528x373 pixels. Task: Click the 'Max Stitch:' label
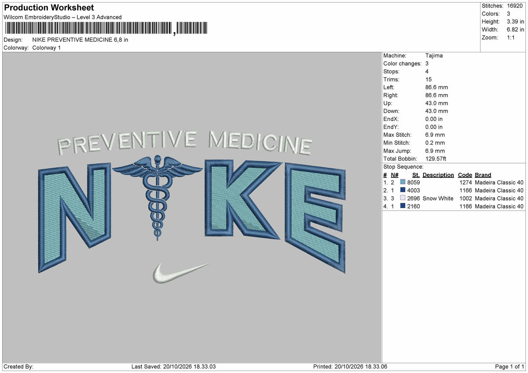397,135
